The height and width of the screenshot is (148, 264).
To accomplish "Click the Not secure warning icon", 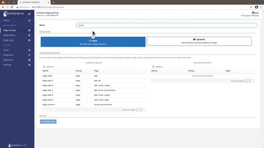I will coord(17,7).
